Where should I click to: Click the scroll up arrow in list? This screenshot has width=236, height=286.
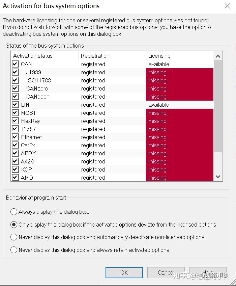pos(218,56)
